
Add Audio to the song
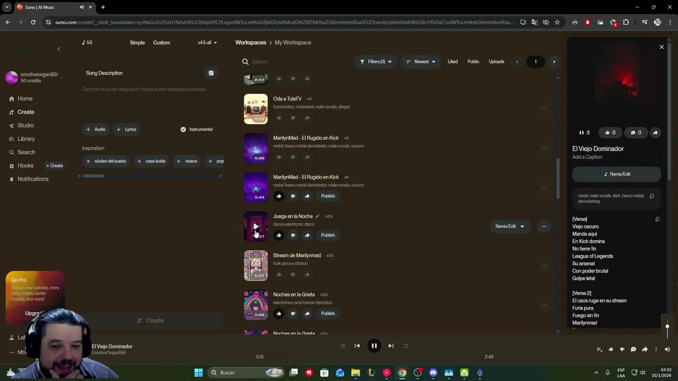[96, 129]
